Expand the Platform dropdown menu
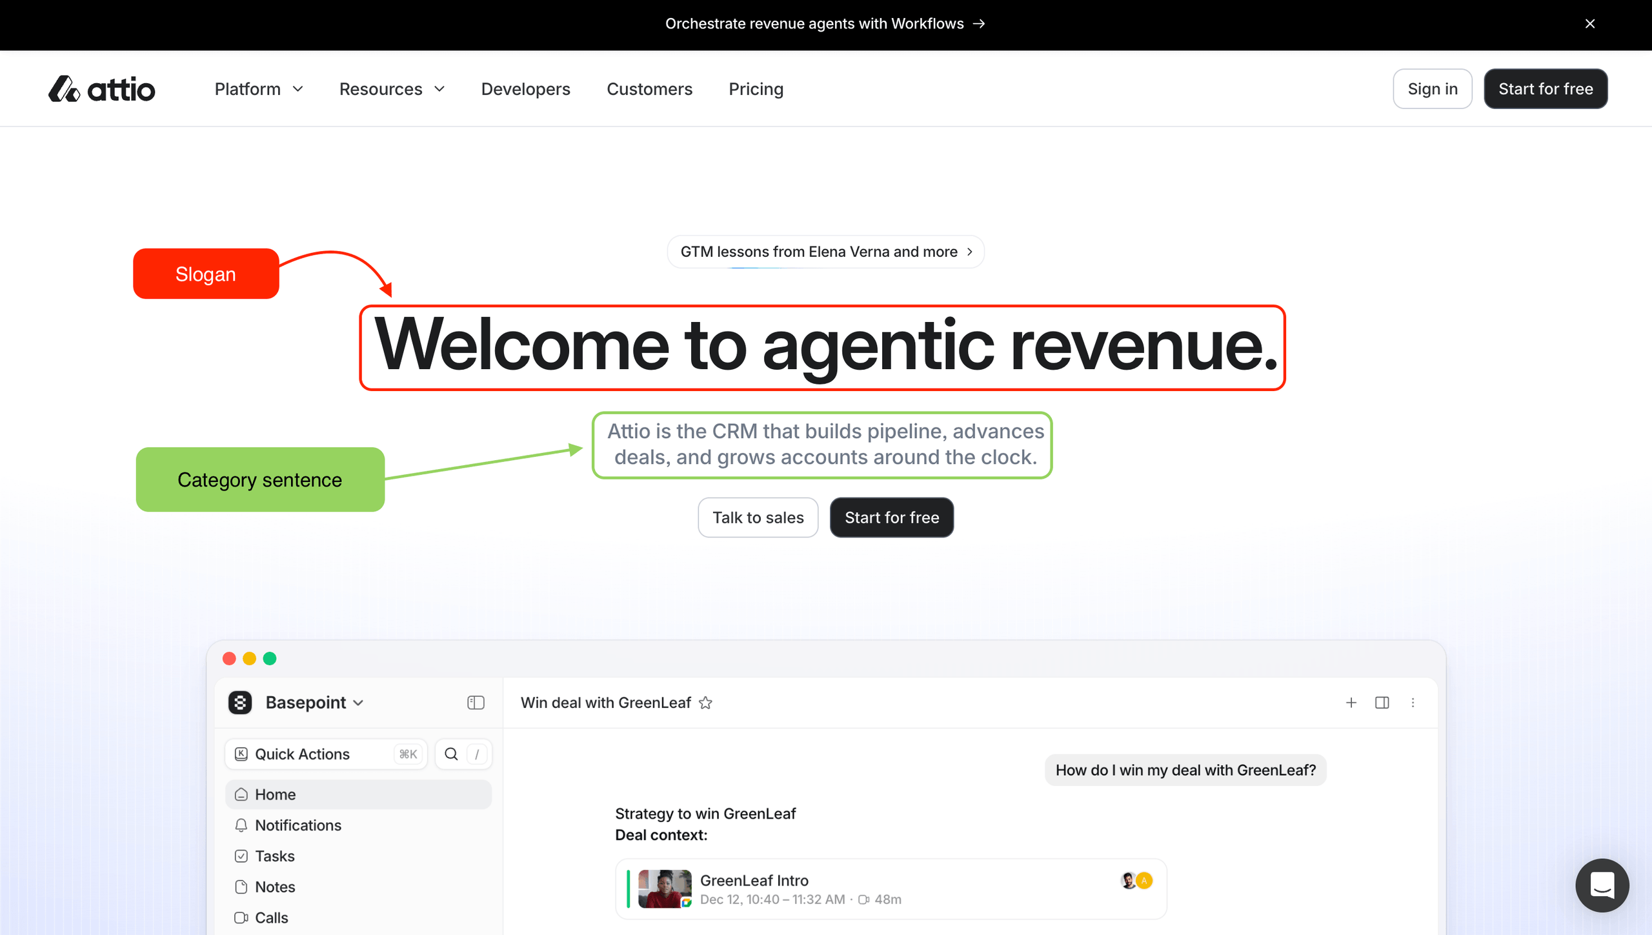This screenshot has height=935, width=1652. point(259,89)
